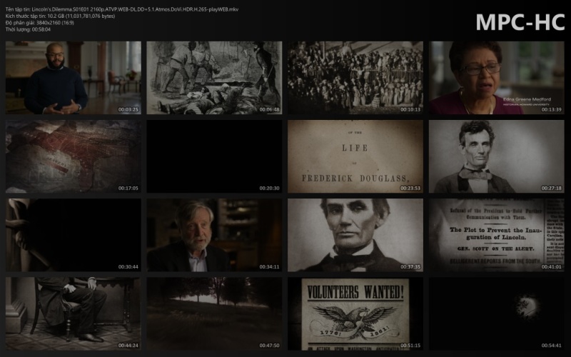Select the engraving thumbnail at 00:06:48
571x357 pixels.
(214, 78)
